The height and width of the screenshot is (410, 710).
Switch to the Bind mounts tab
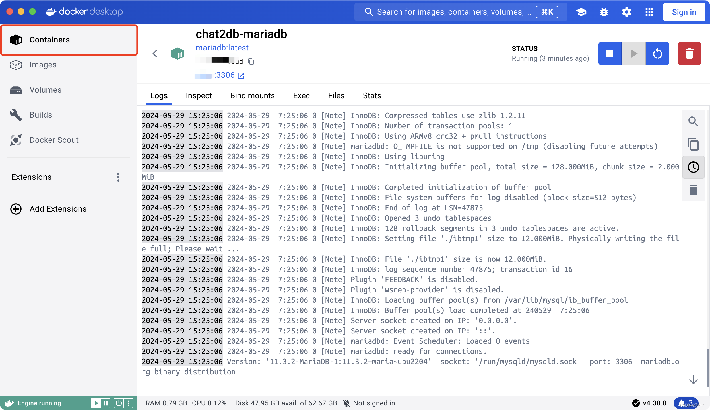[x=252, y=96]
